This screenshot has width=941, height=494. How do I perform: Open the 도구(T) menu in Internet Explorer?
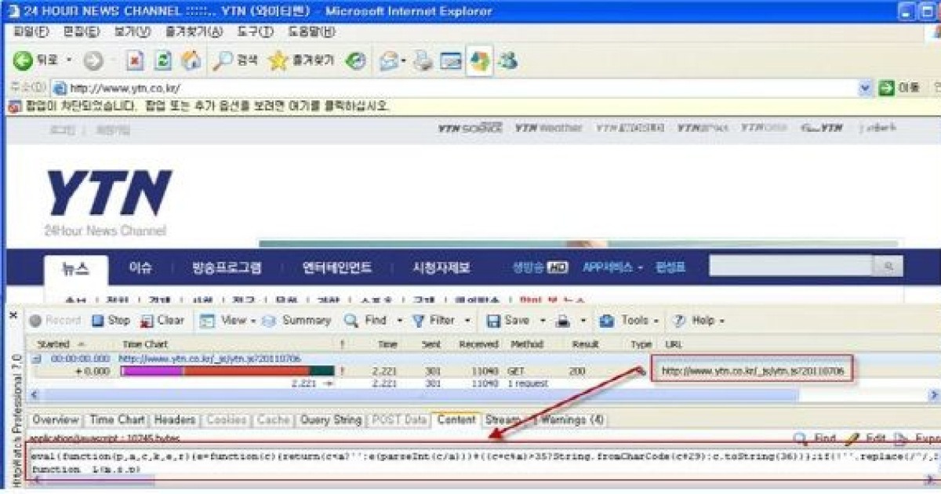click(253, 32)
